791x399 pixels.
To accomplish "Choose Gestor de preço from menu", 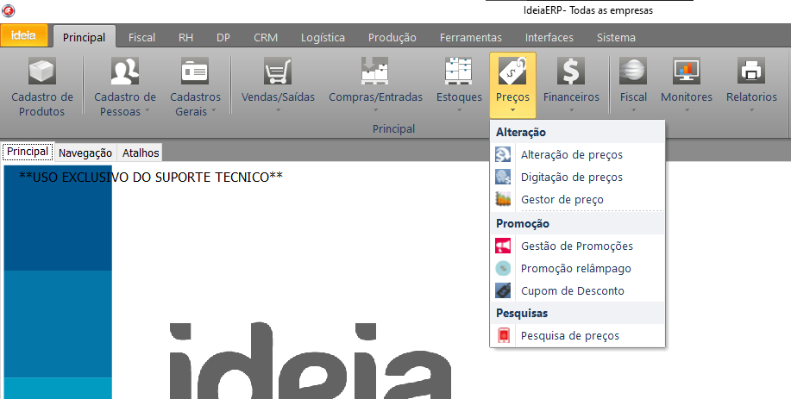I will [562, 200].
